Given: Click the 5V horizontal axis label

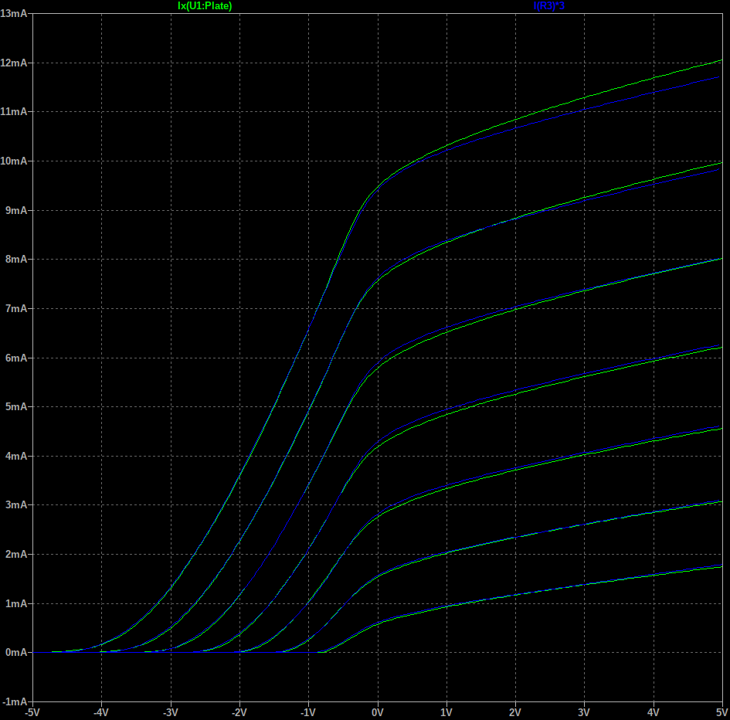Looking at the screenshot, I should 722,713.
